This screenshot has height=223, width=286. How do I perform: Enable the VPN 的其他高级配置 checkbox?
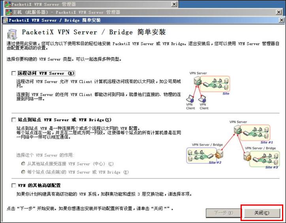[x=13, y=186]
